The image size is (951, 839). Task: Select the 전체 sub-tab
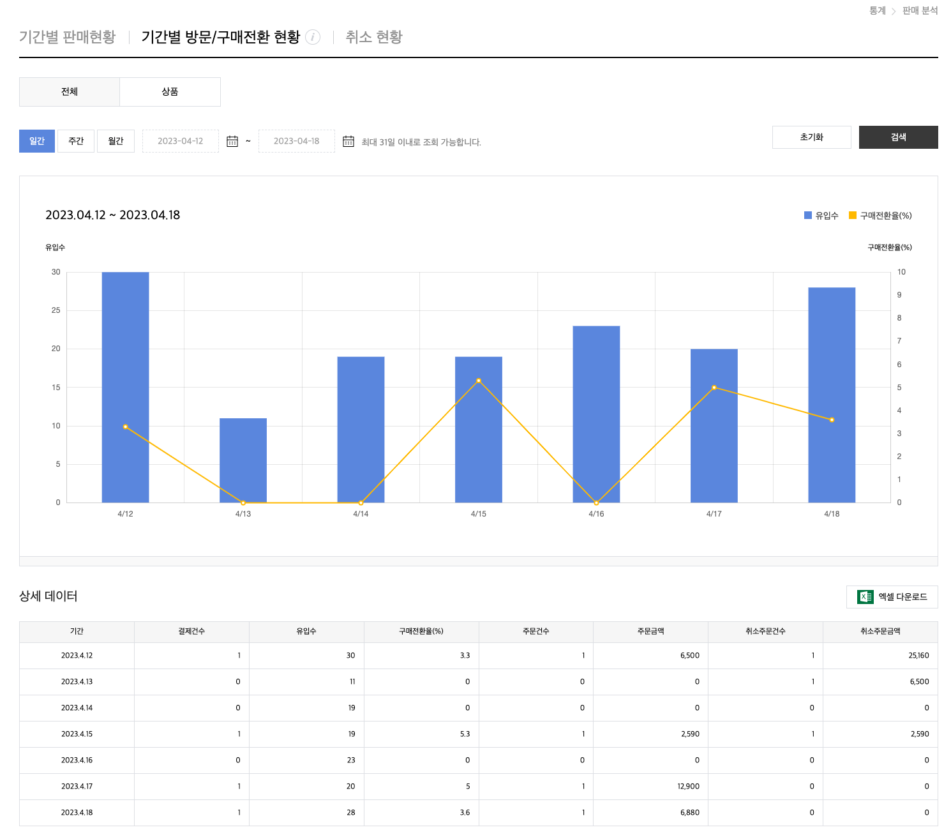[x=70, y=92]
